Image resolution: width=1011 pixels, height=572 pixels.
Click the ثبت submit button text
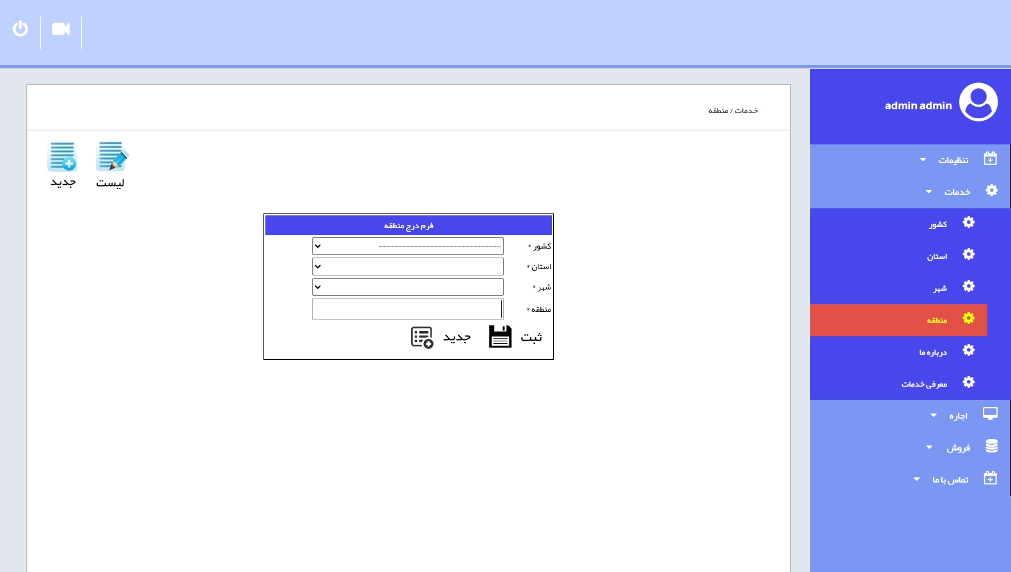coord(531,337)
